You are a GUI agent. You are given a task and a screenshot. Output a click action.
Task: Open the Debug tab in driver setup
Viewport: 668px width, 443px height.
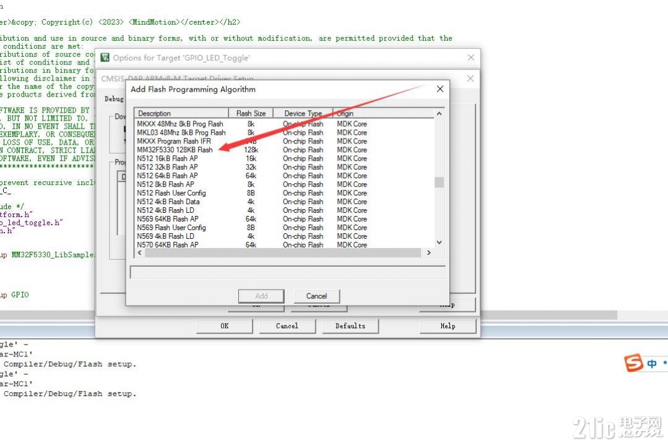(114, 99)
